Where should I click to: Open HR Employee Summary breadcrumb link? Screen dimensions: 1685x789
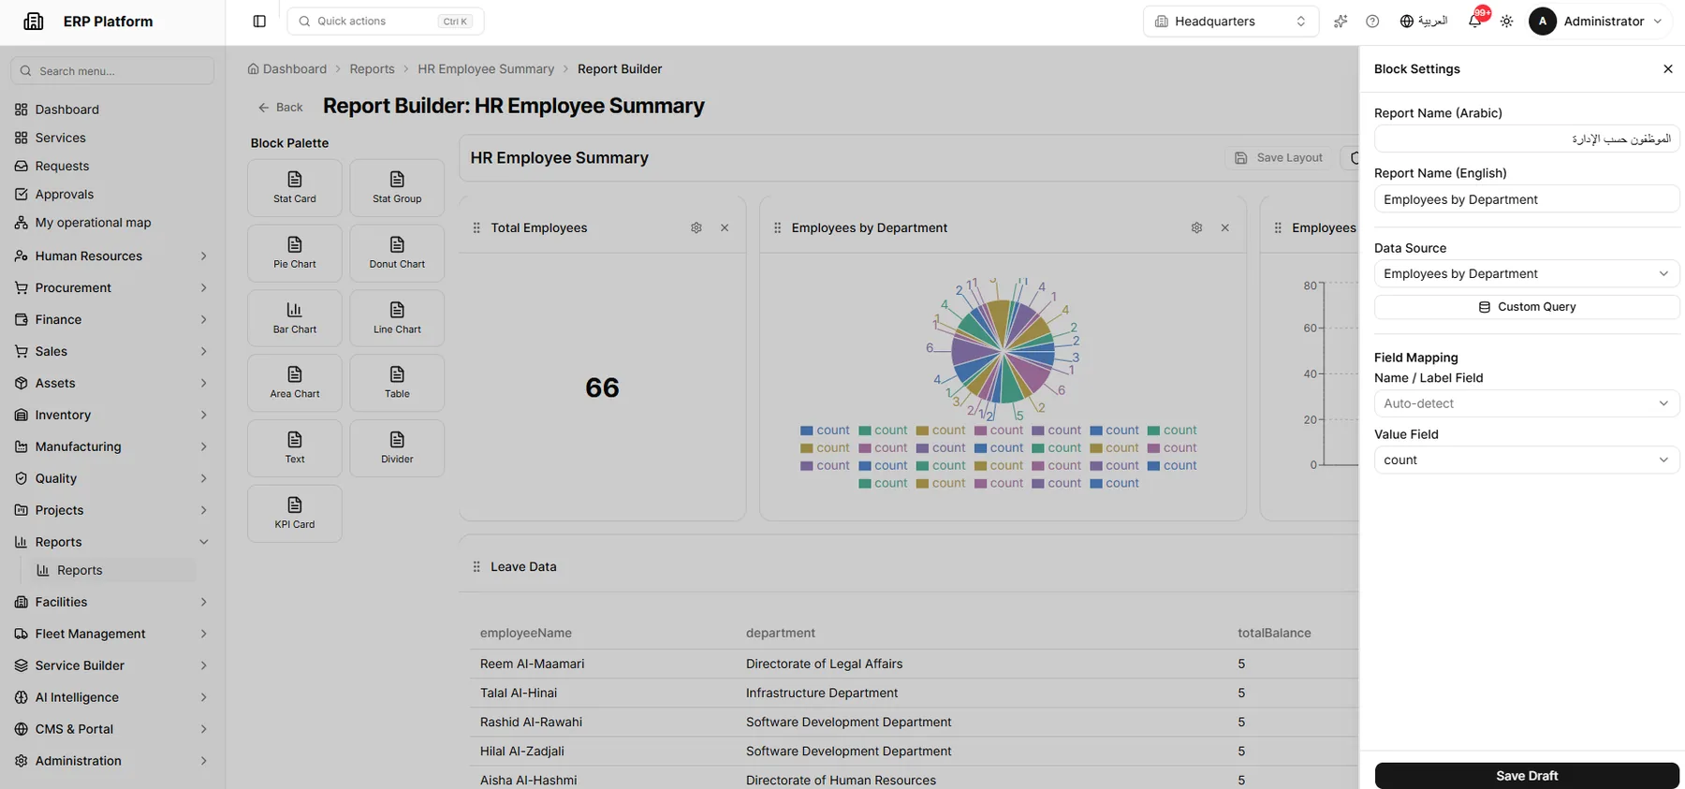(x=486, y=69)
